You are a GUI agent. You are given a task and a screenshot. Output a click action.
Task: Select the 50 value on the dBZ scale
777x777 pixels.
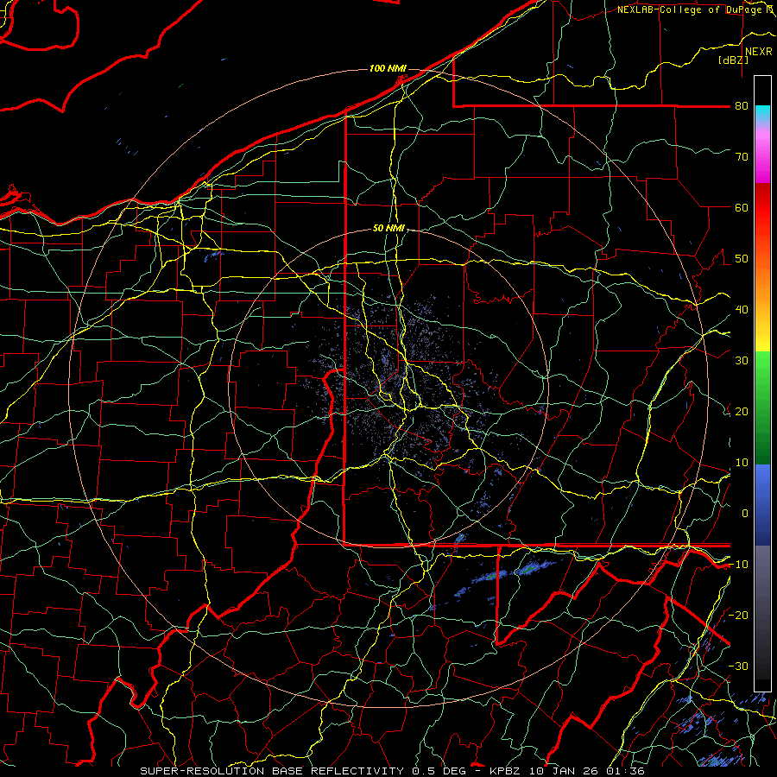tap(742, 259)
